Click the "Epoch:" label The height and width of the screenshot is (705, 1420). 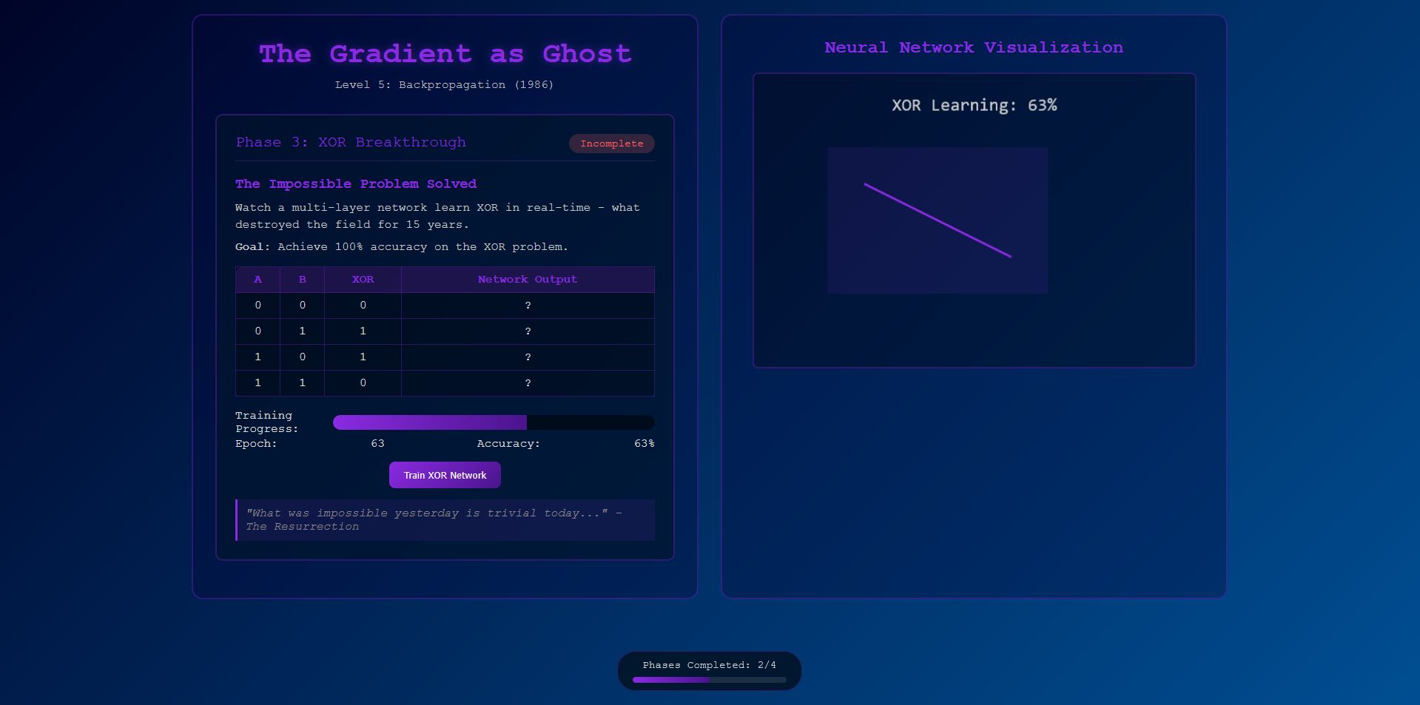coord(256,444)
